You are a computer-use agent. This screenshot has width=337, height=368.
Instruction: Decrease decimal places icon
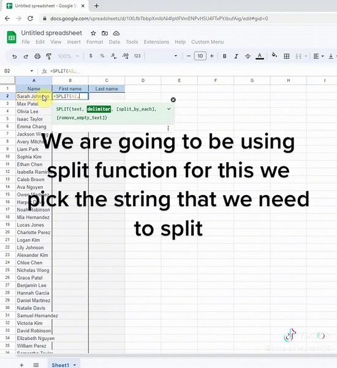[x=114, y=56]
